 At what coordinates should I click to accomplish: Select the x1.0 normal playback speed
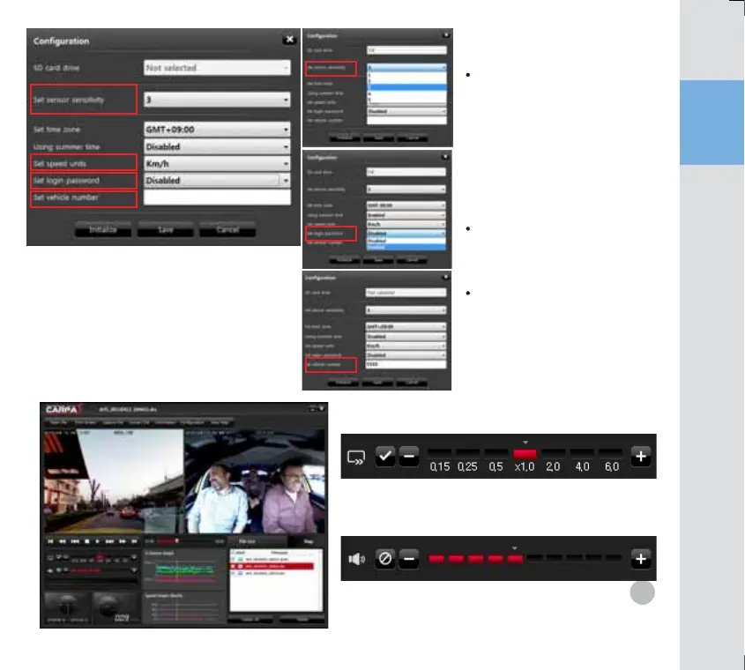pyautogui.click(x=525, y=460)
